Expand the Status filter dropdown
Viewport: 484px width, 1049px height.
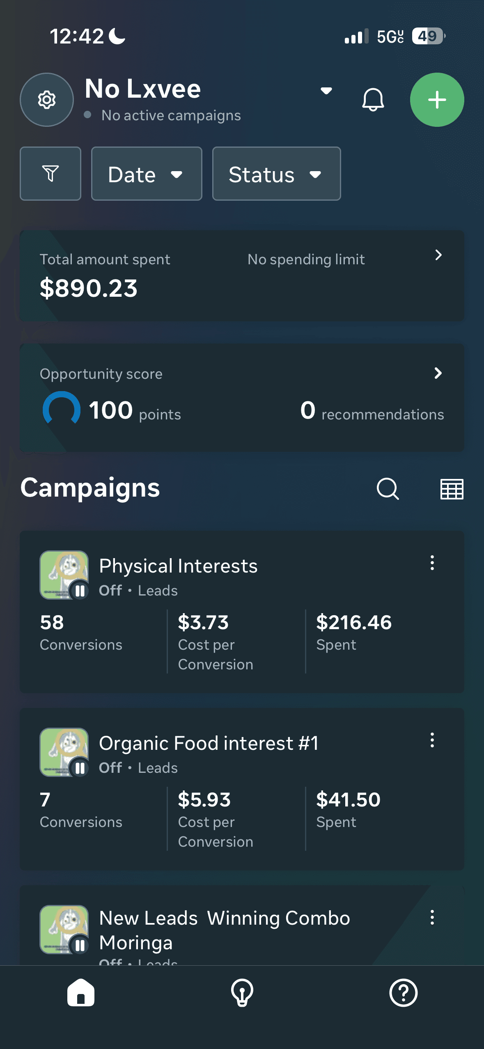point(276,174)
